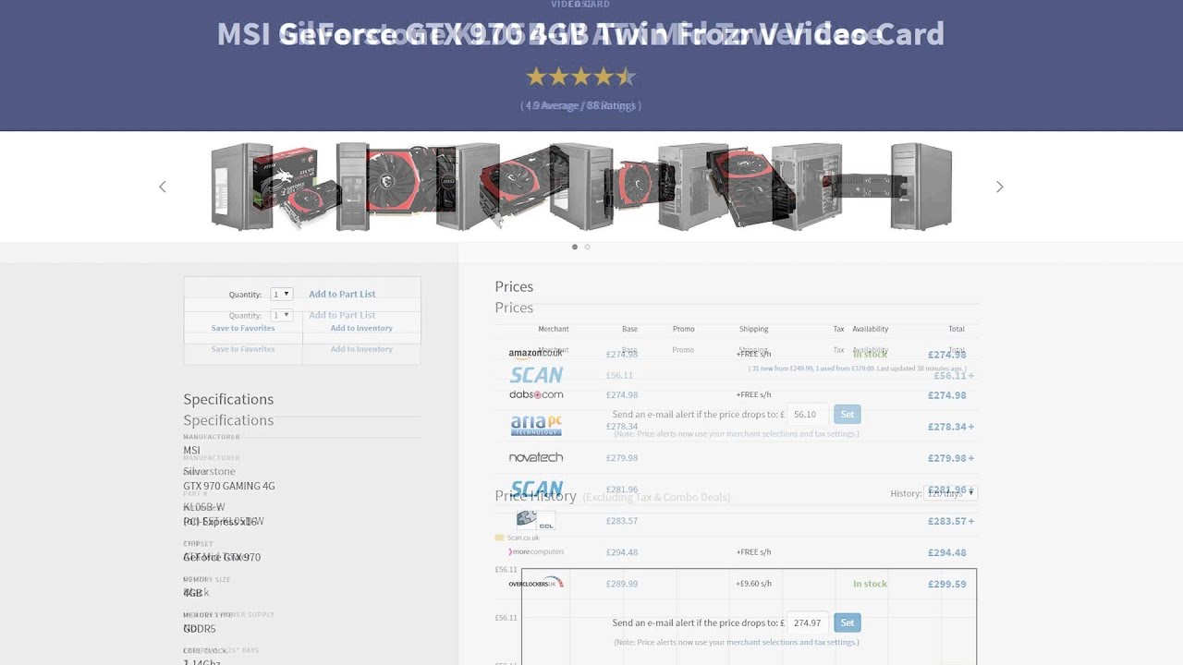1183x665 pixels.
Task: Click the 'GDDR5' memory type value
Action: coord(199,629)
